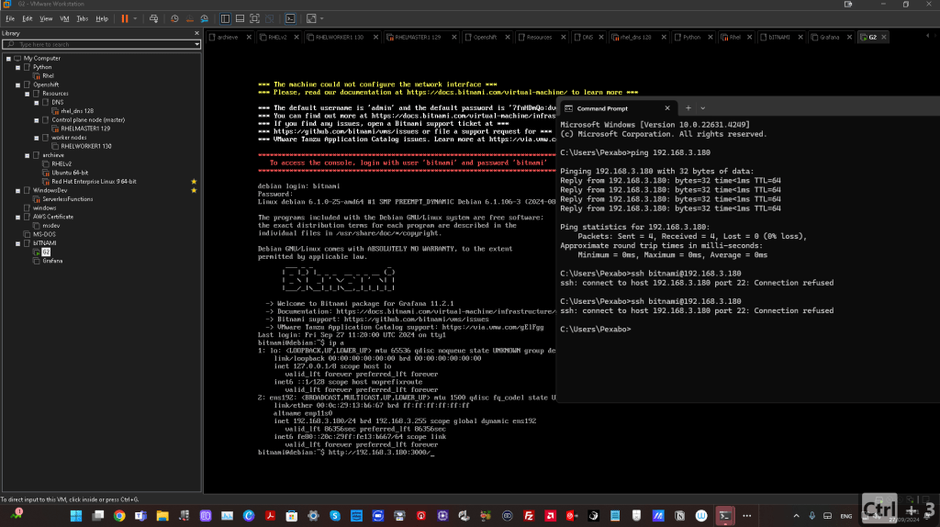The image size is (940, 527).
Task: Switch to the Openshift tab
Action: point(485,37)
